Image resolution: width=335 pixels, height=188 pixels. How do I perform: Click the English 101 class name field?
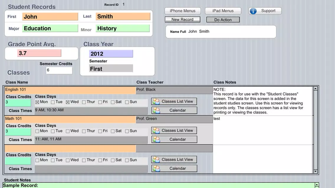(x=70, y=90)
